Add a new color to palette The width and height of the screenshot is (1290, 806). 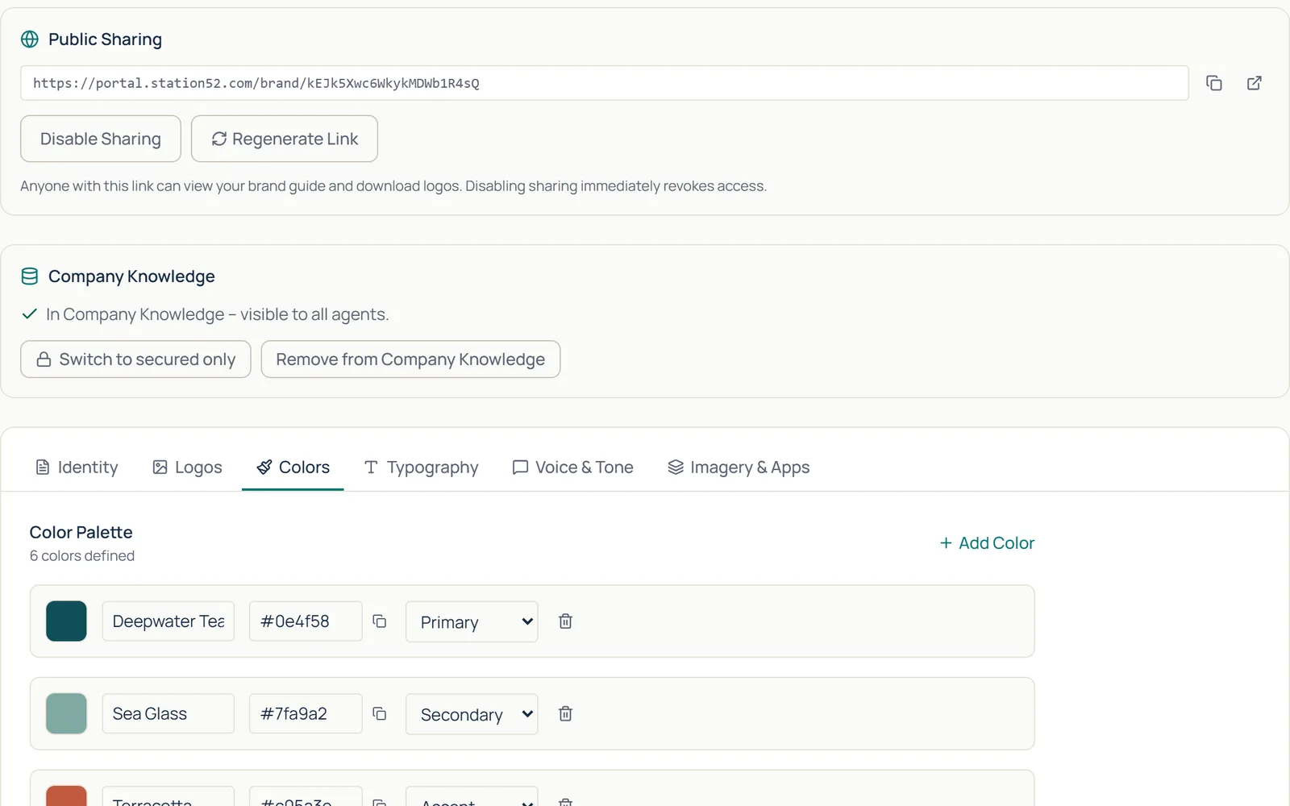point(987,543)
